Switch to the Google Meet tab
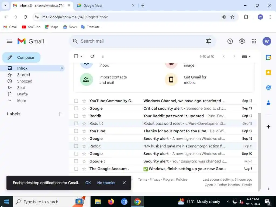Image resolution: width=276 pixels, height=207 pixels. pos(106,6)
